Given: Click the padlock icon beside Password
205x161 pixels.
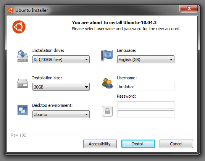Looking at the screenshot, I should click(x=107, y=111).
